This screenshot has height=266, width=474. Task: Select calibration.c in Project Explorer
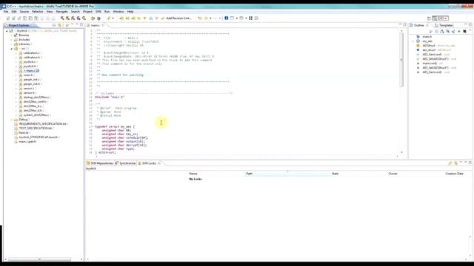pyautogui.click(x=31, y=52)
